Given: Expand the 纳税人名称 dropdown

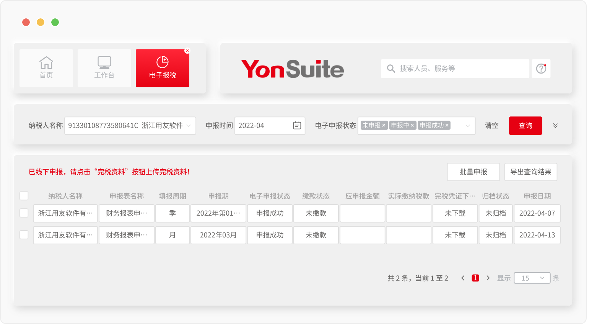Looking at the screenshot, I should pos(189,126).
